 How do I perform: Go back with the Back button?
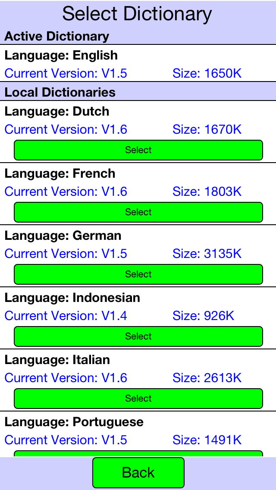click(138, 472)
